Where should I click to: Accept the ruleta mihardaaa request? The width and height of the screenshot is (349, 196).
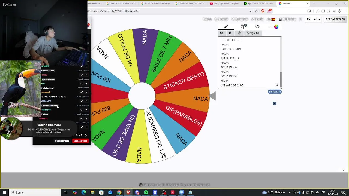[82, 110]
